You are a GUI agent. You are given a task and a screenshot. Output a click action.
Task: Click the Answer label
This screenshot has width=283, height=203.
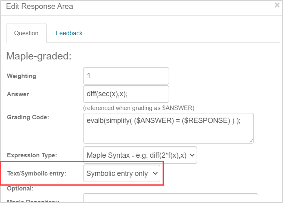[18, 94]
